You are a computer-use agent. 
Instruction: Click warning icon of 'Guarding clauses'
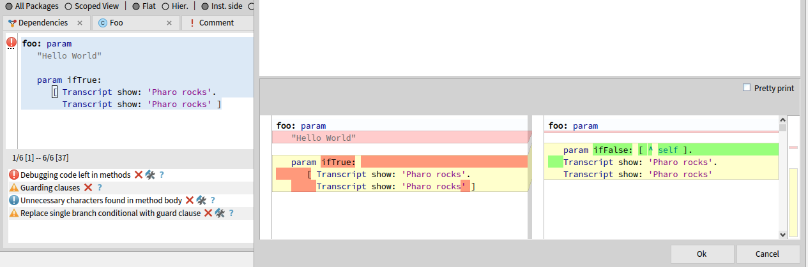(14, 187)
